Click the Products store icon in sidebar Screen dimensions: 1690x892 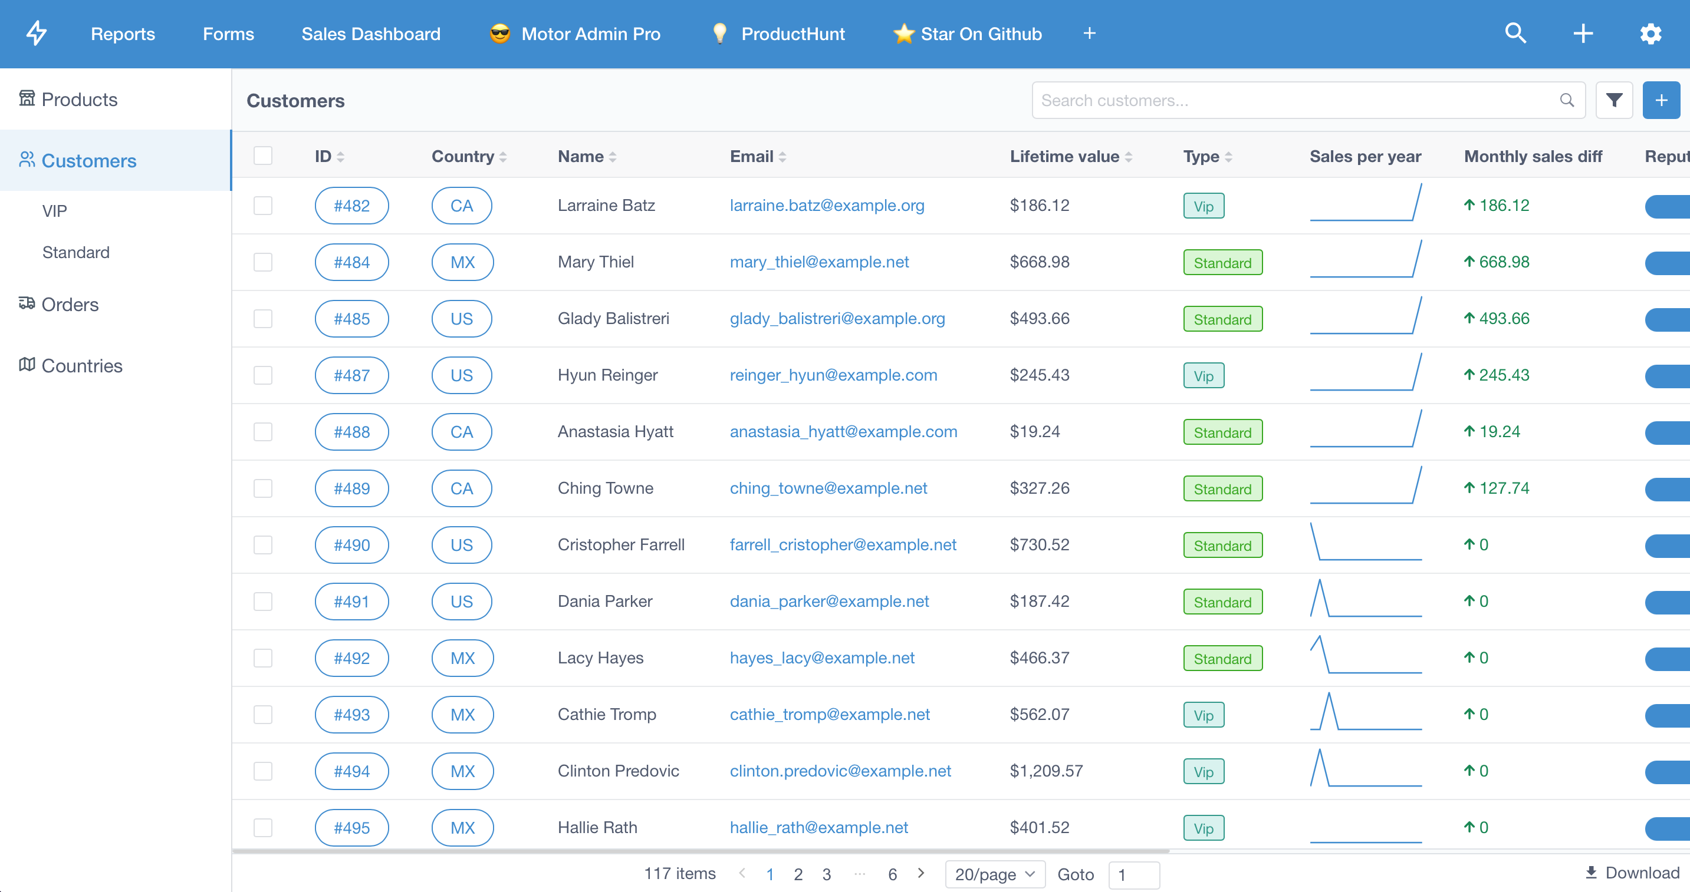27,98
